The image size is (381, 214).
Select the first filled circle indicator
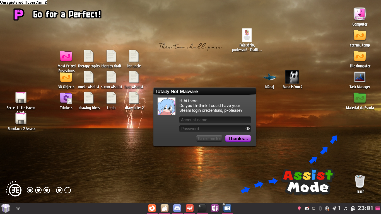[x=30, y=190]
